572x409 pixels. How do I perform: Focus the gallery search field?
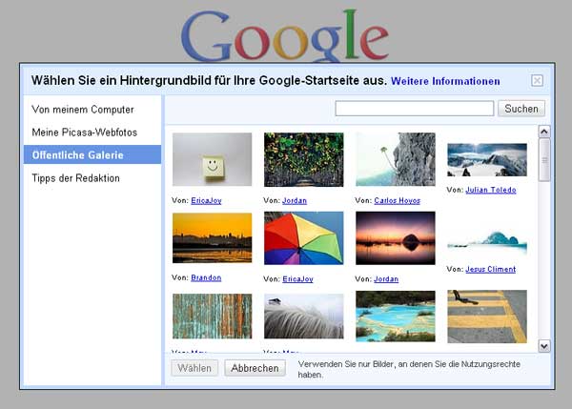click(415, 109)
